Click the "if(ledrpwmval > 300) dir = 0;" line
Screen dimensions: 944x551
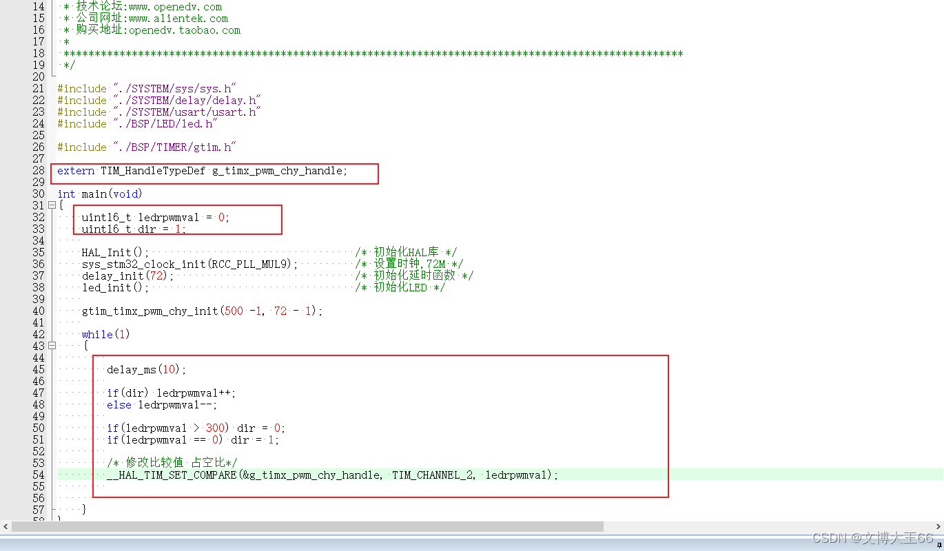coord(196,428)
